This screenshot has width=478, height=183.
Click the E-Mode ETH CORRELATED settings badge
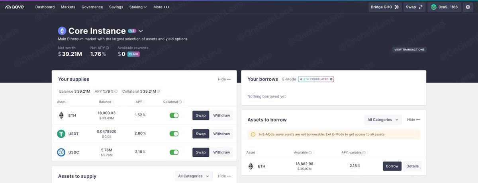[x=316, y=79]
